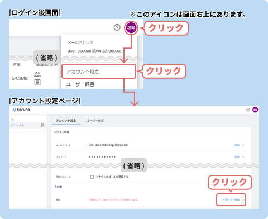Image resolution: width=268 pixels, height=219 pixels.
Task: Open the purple avatar on the account settings page header
Action: pos(255,109)
